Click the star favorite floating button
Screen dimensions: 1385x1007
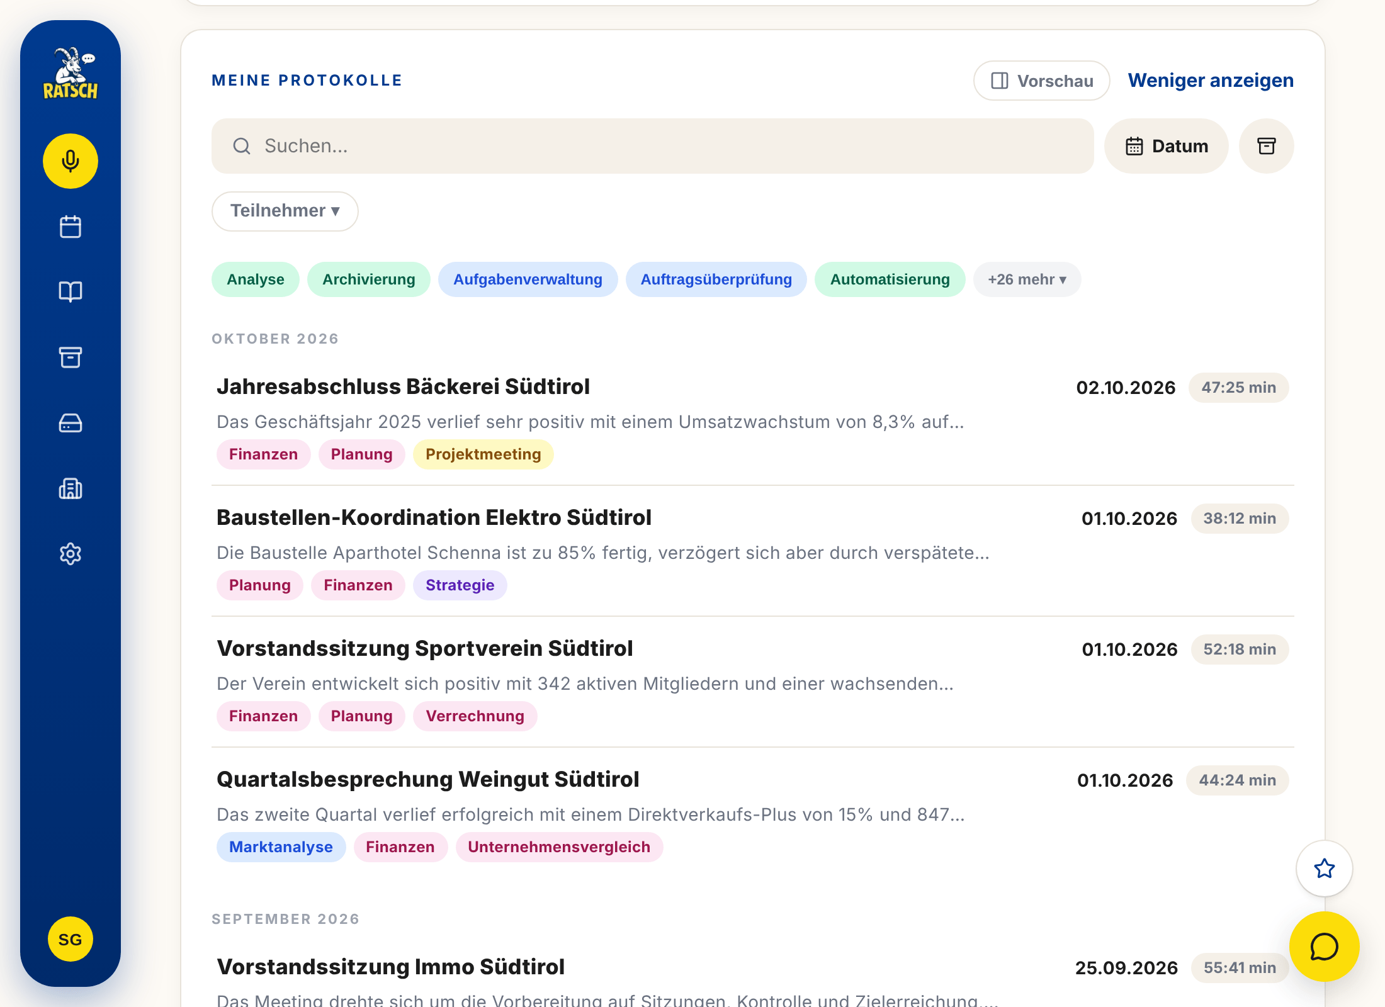pos(1325,869)
